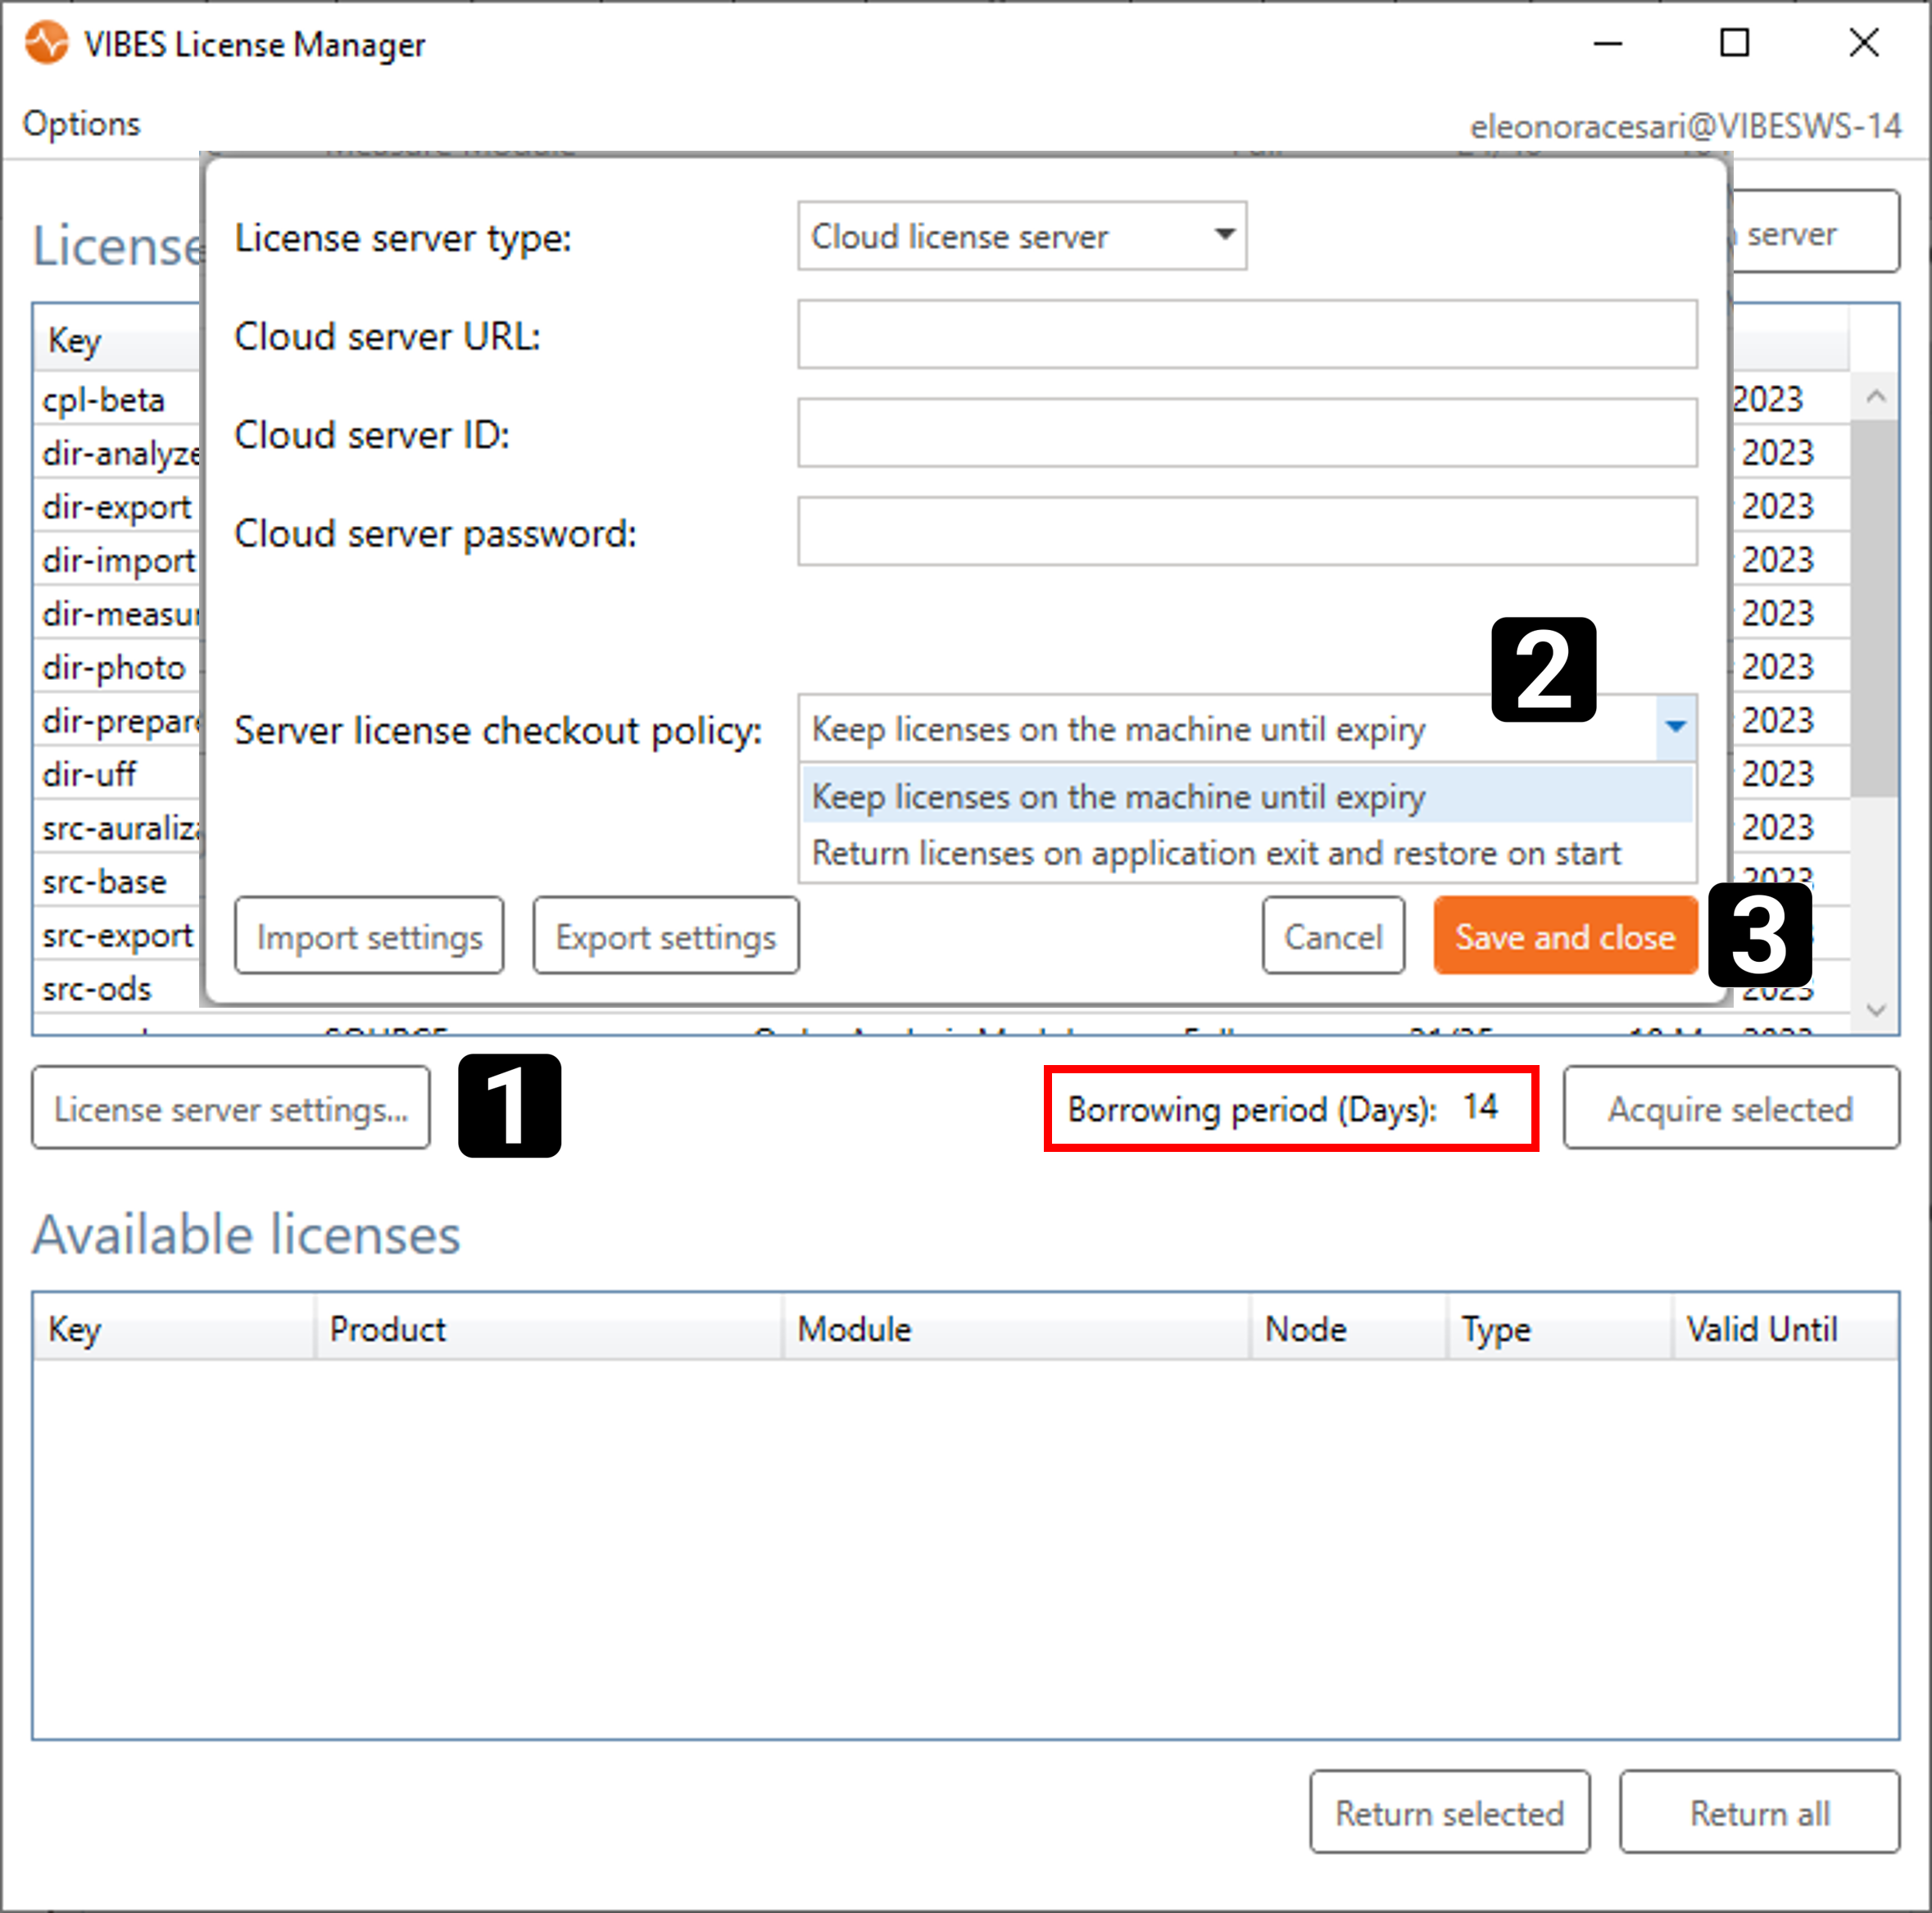1932x1913 pixels.
Task: Edit the Borrowing period days value 14
Action: 1480,1107
